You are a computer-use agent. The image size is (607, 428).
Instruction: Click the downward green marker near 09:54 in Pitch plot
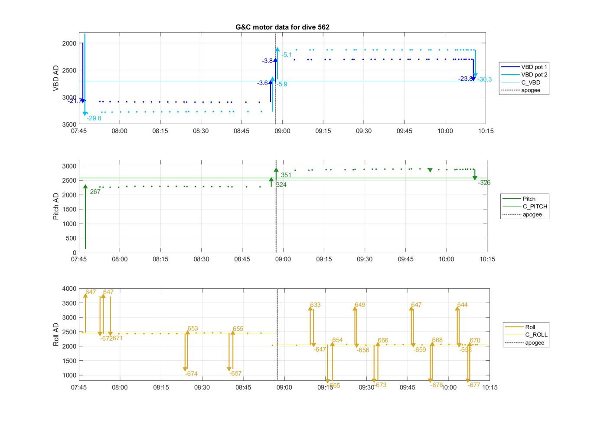click(430, 170)
